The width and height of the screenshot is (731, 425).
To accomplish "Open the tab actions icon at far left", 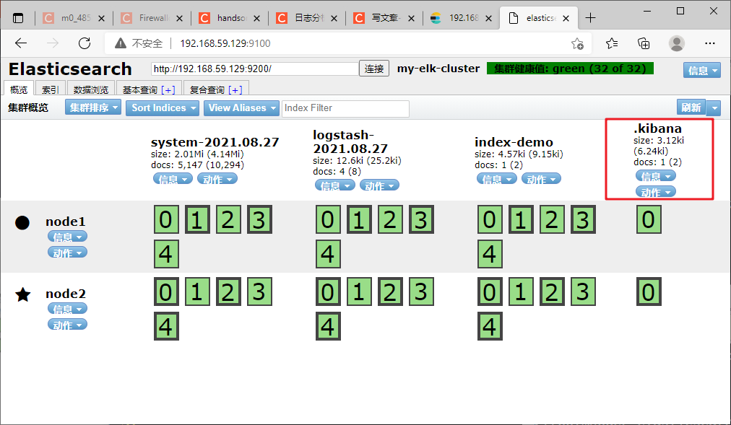I will point(18,18).
